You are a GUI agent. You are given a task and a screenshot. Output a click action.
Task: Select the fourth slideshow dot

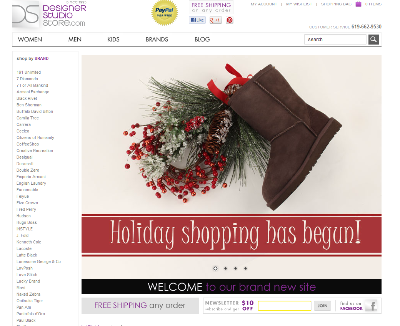[x=245, y=268]
